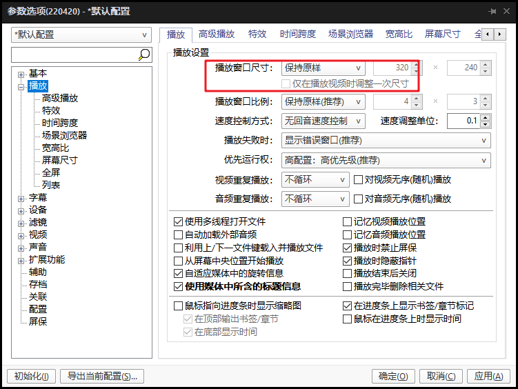Uncheck 播放时禁止屏保
The width and height of the screenshot is (518, 389).
pos(347,248)
